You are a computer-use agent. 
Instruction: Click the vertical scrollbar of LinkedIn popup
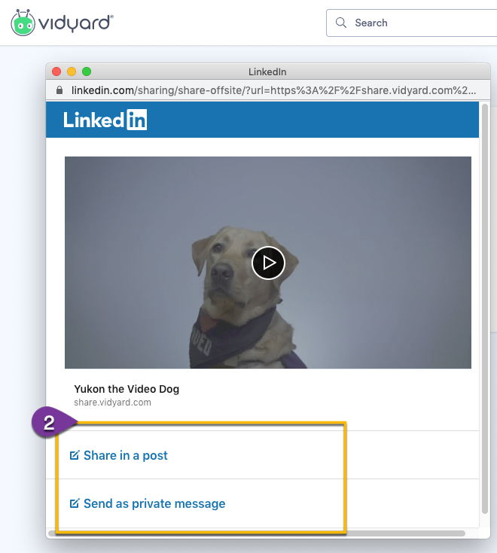pyautogui.click(x=485, y=308)
